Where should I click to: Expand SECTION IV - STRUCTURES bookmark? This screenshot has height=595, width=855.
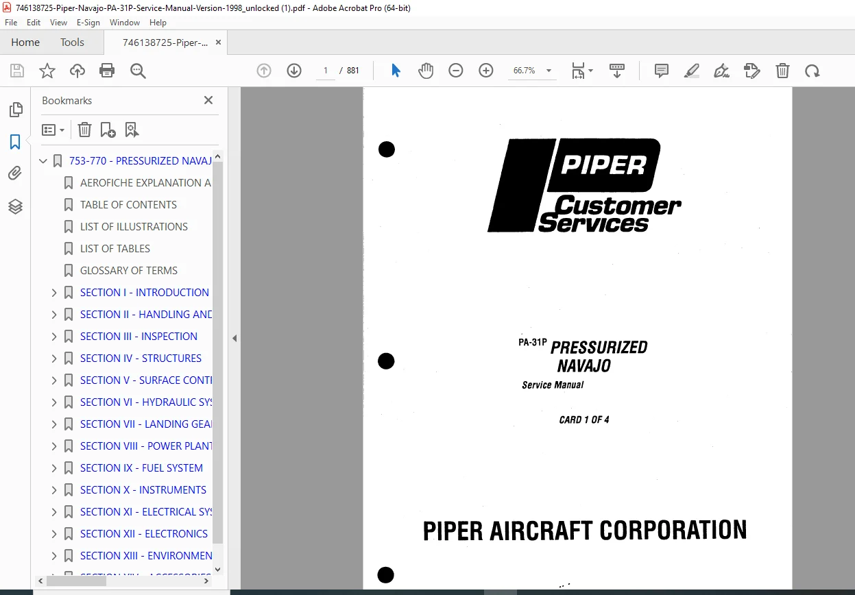[54, 359]
